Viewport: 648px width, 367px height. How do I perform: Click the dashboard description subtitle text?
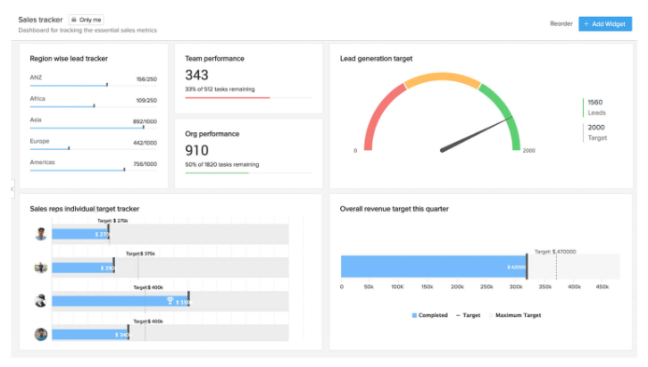point(87,30)
